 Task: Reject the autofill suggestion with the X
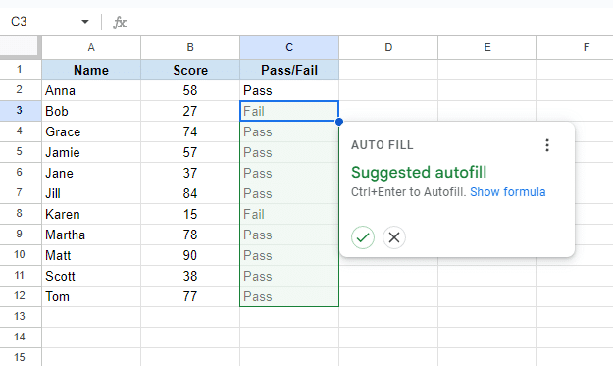(394, 237)
